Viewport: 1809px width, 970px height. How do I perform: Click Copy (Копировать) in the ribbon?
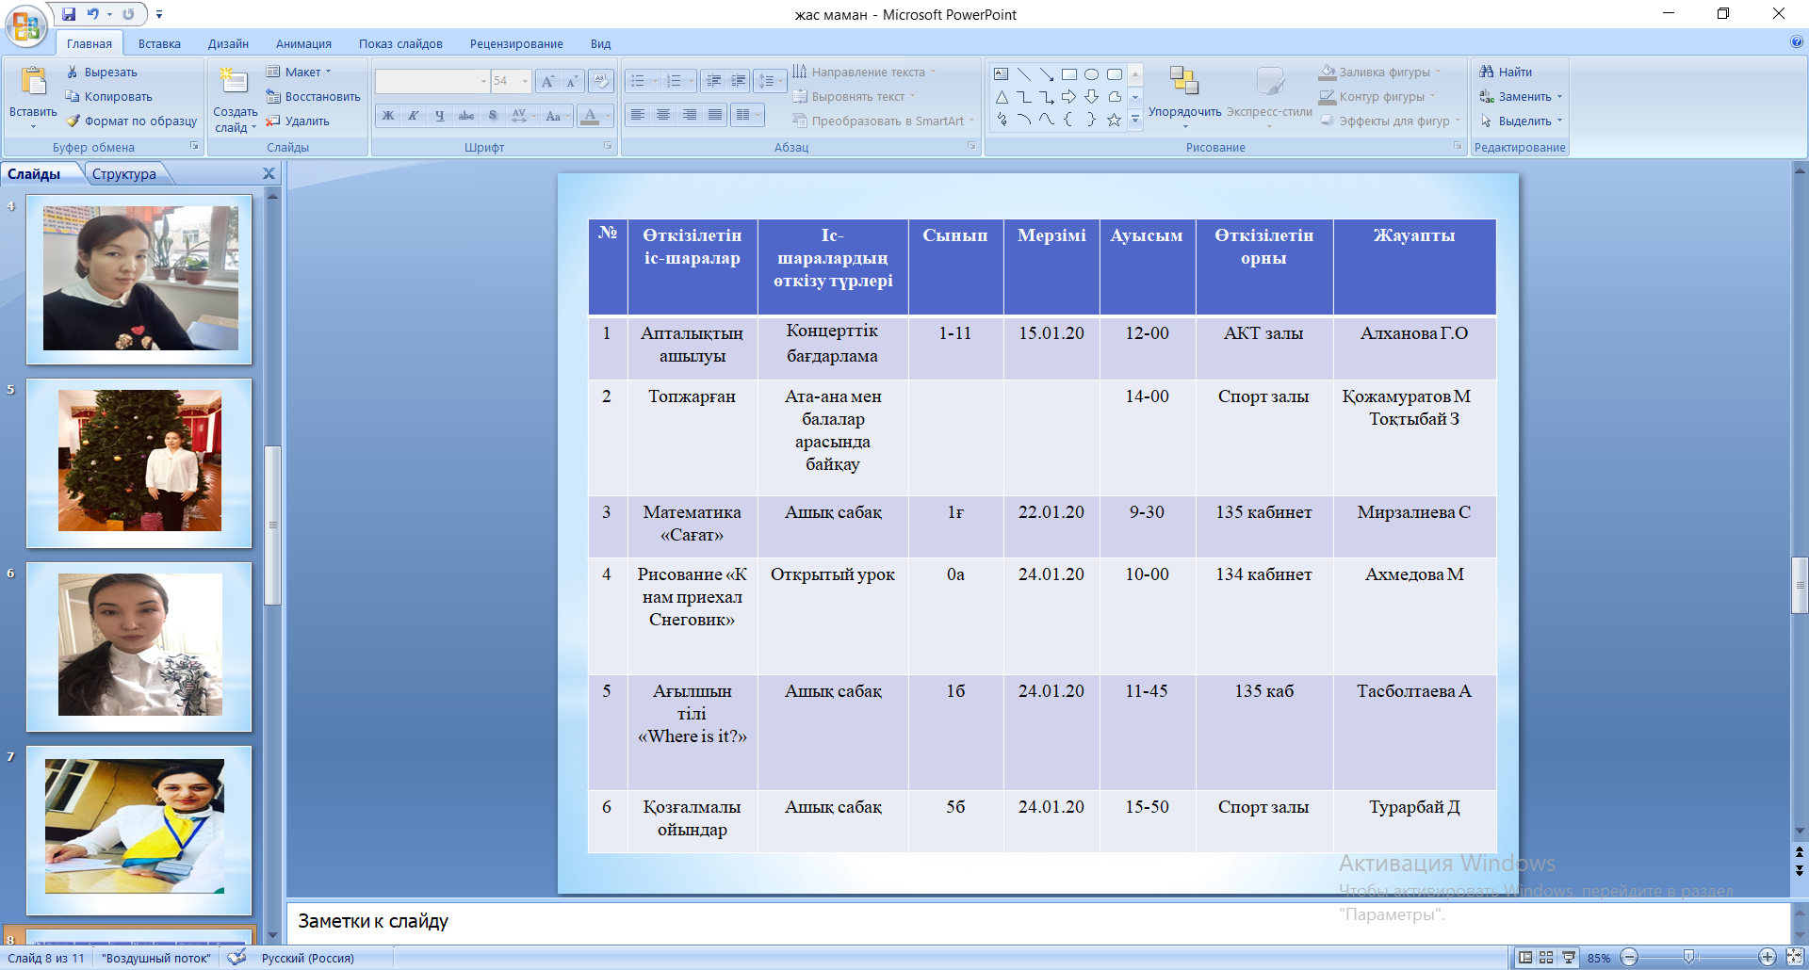click(x=108, y=96)
